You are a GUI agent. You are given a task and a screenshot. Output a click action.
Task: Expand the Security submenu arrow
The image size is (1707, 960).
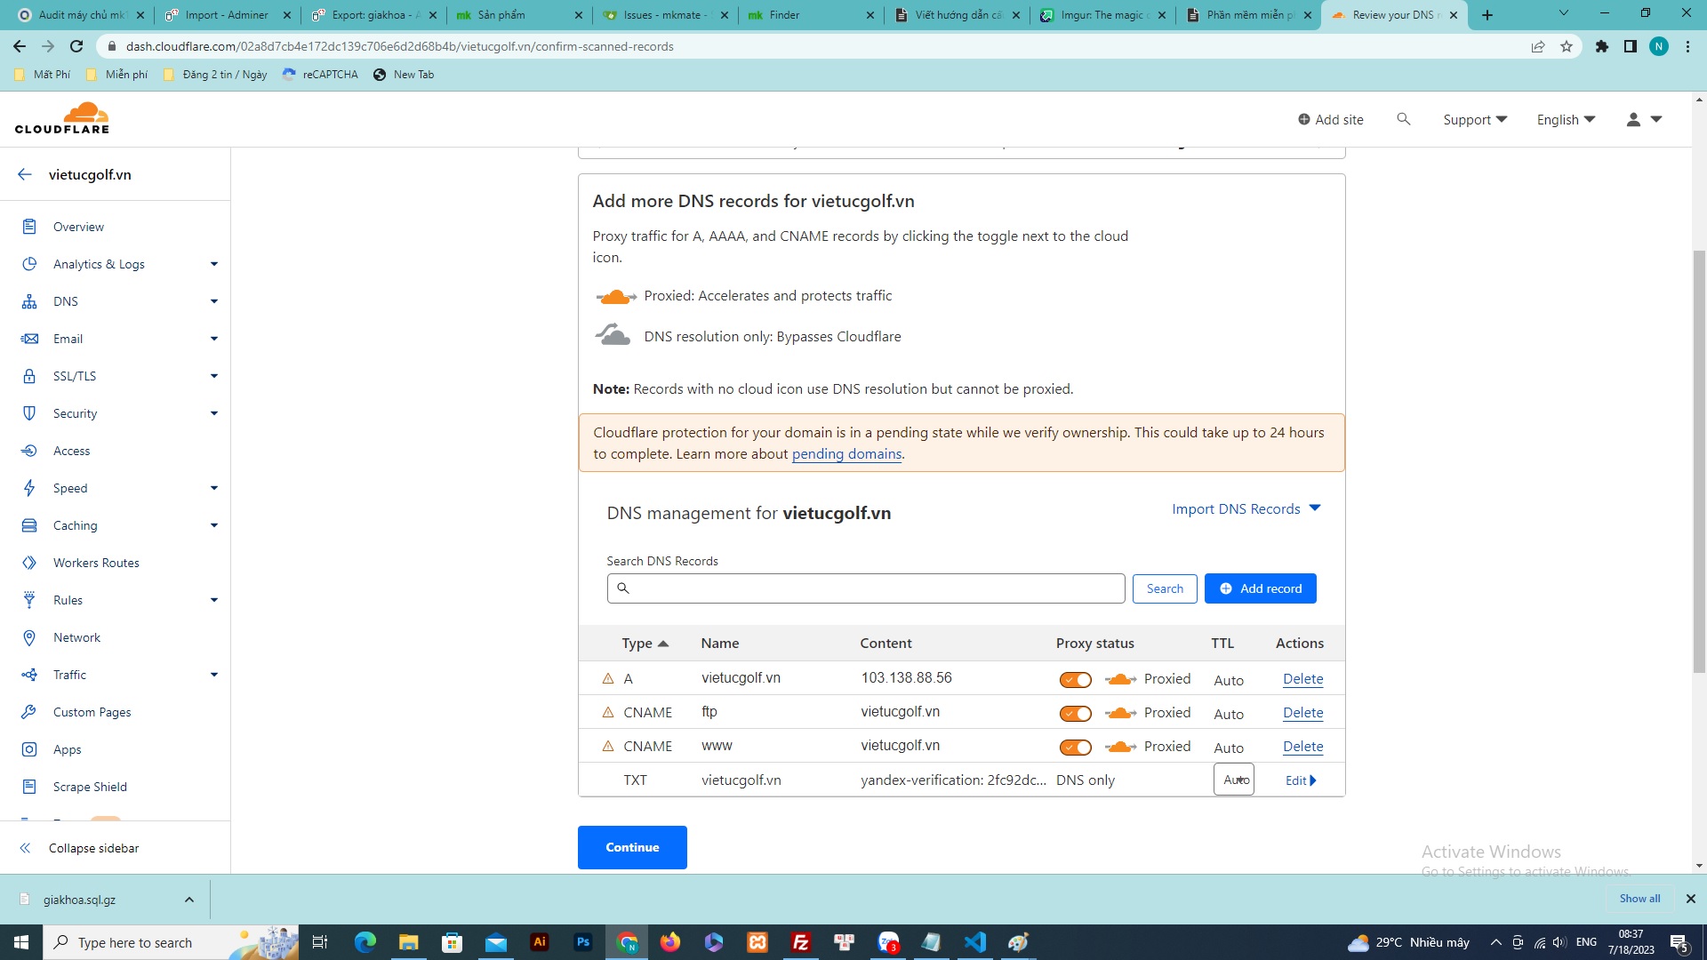tap(214, 413)
